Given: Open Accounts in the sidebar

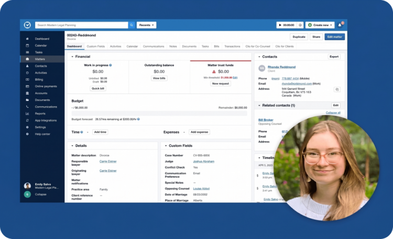Looking at the screenshot, I should tap(42, 93).
